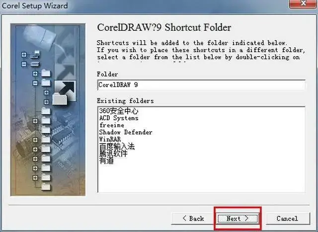Viewport: 318px width, 232px height.
Task: Go back with the Back button
Action: (x=193, y=219)
